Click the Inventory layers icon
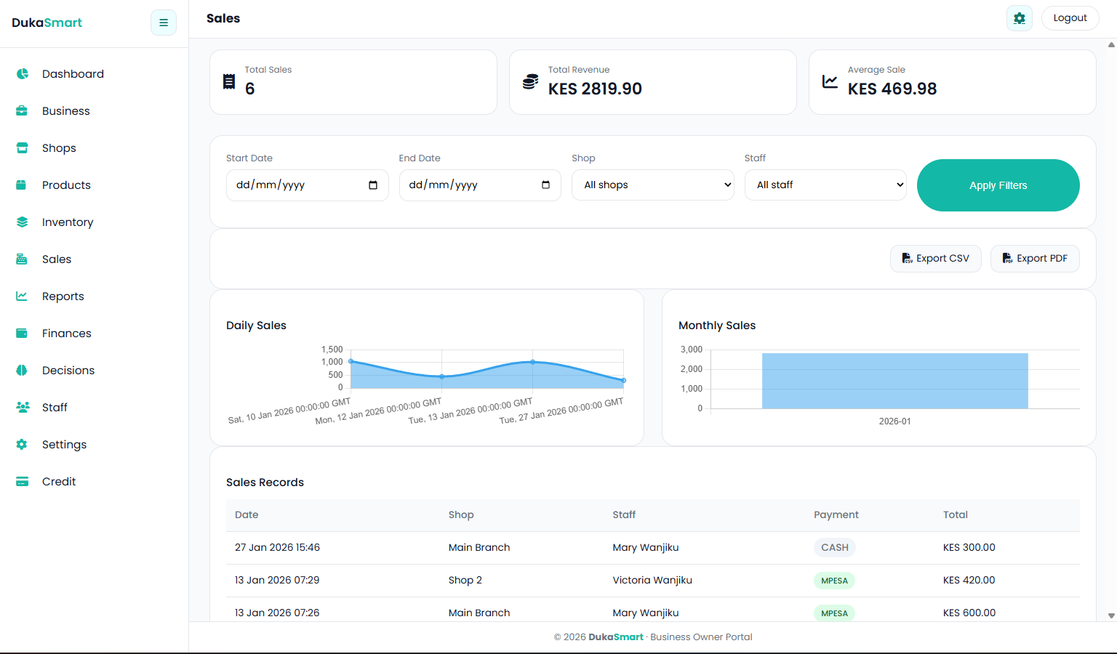This screenshot has height=654, width=1117. pyautogui.click(x=22, y=222)
